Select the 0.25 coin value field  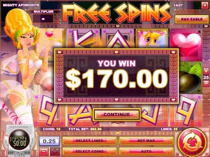coord(49,141)
